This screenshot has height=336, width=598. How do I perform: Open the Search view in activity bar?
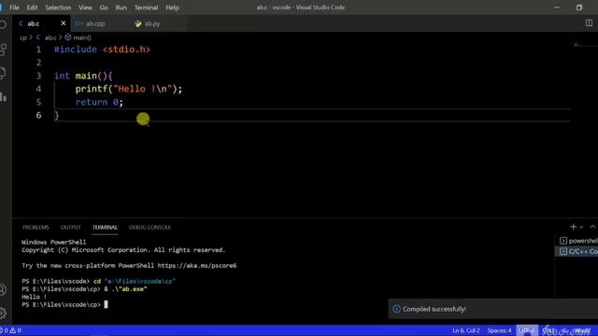click(3, 25)
